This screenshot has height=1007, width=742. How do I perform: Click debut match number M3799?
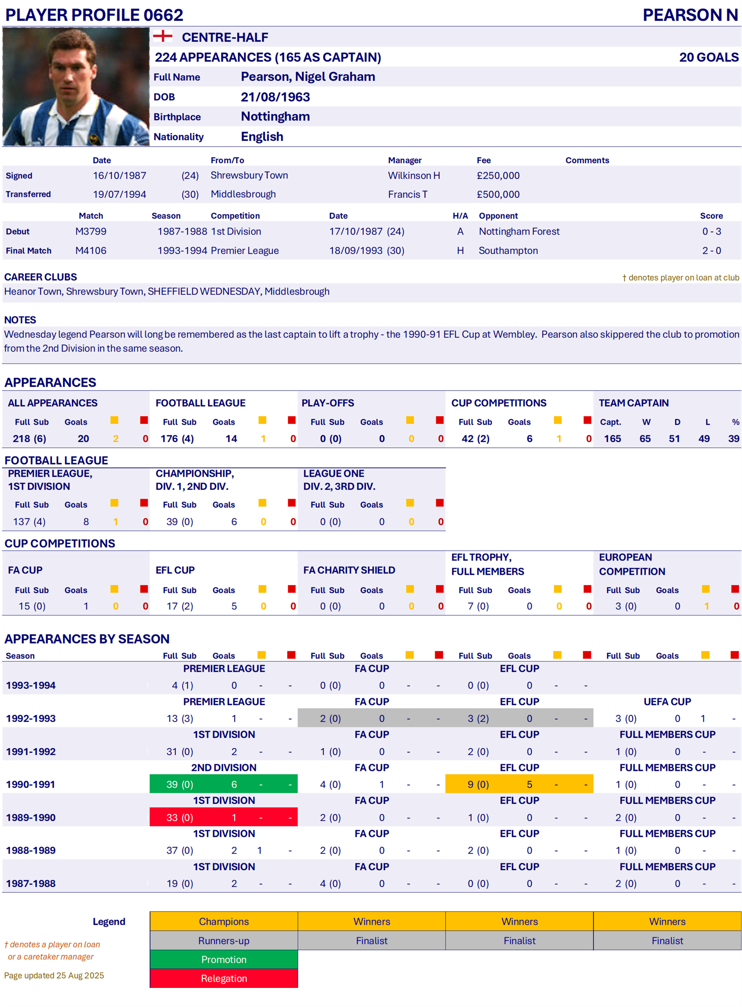tap(91, 232)
